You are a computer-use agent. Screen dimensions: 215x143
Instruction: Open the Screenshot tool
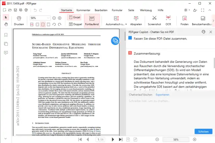(154, 18)
